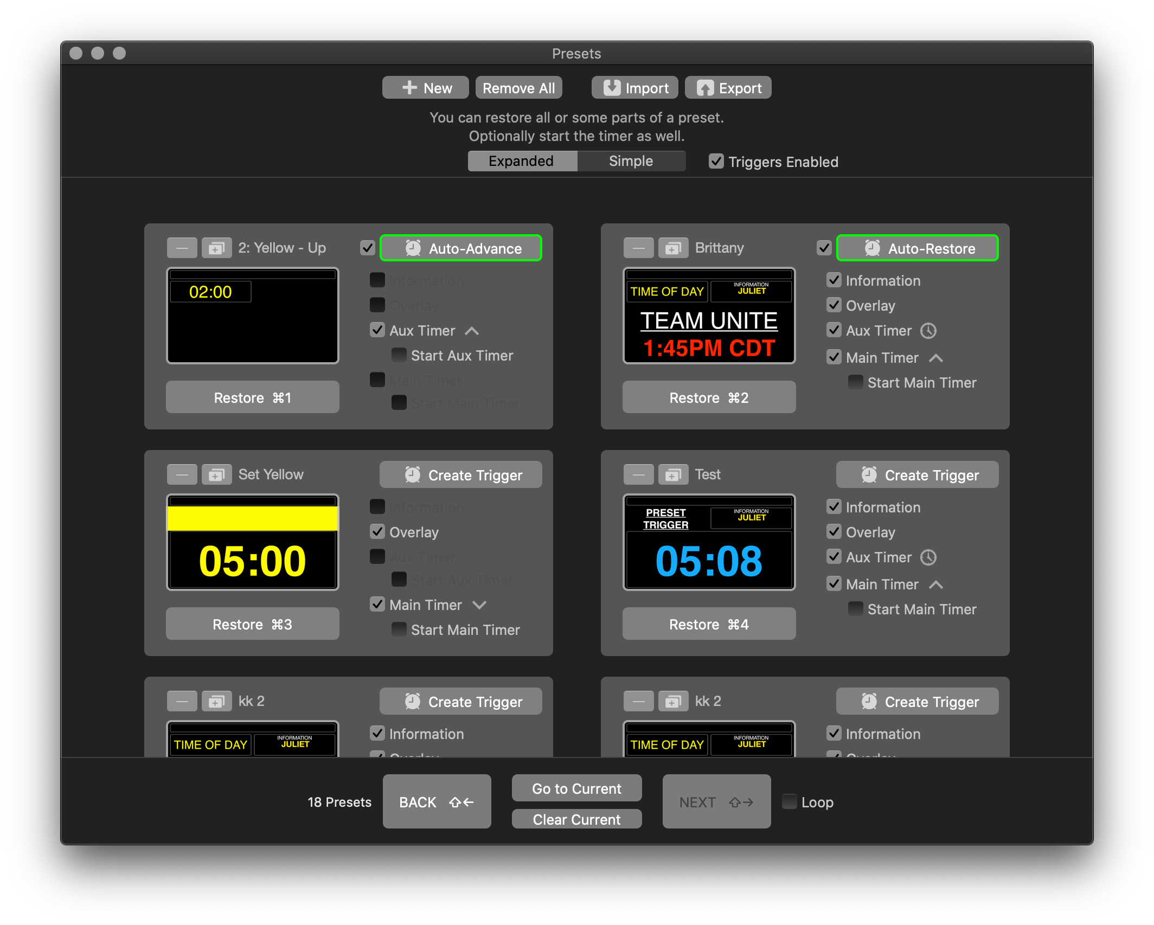Uncheck Aux Timer in '2: Yellow - Up'
The width and height of the screenshot is (1154, 925).
377,330
